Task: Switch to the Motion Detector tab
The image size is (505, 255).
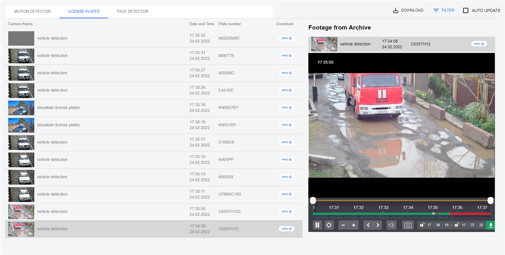Action: tap(32, 12)
